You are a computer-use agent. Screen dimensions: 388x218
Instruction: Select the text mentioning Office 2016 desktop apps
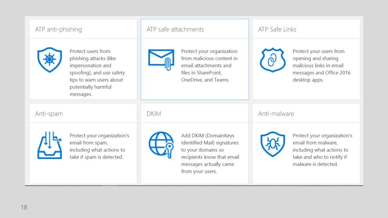pyautogui.click(x=321, y=65)
